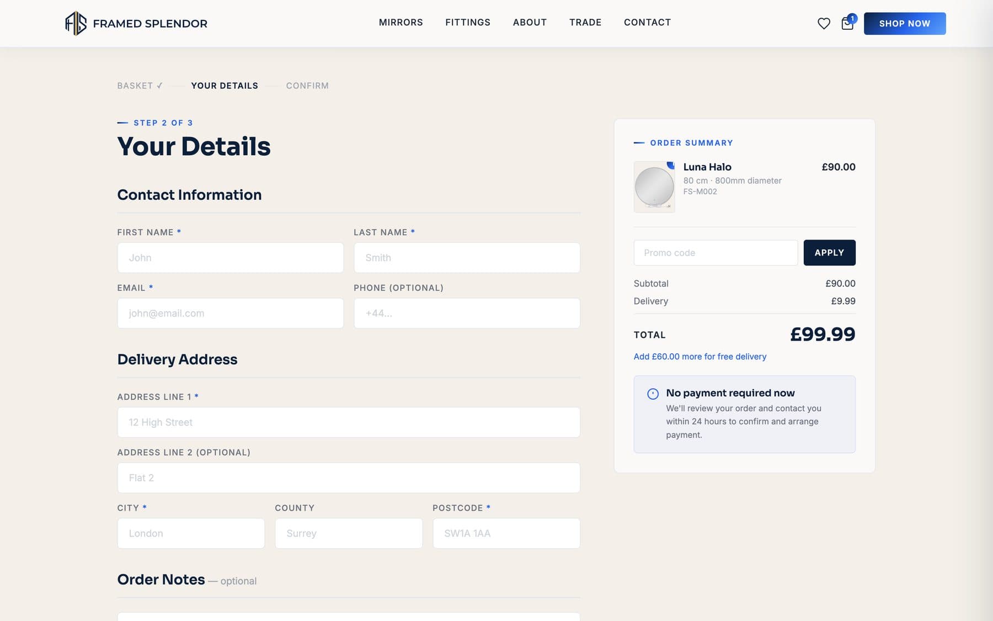
Task: Open the Luna Halo mirror thumbnail
Action: [654, 187]
